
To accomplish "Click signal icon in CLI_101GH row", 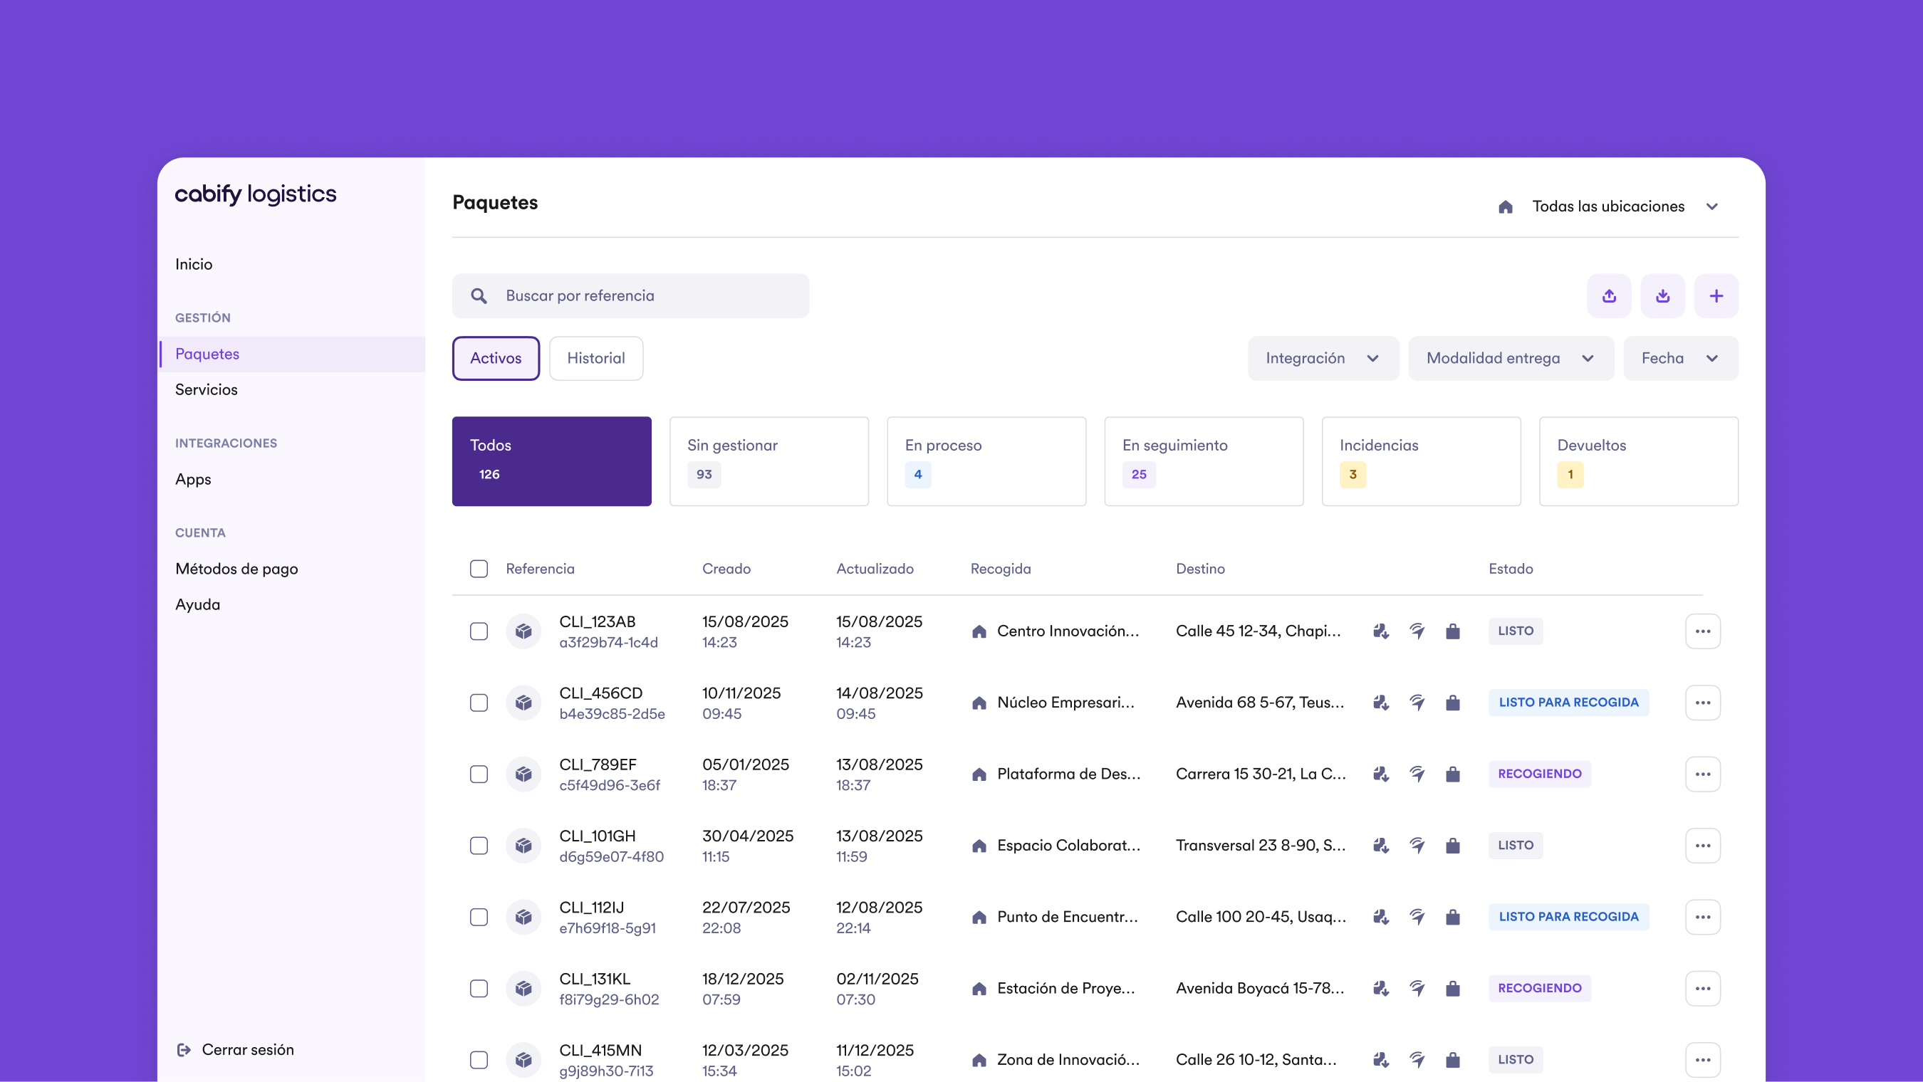I will 1417,846.
